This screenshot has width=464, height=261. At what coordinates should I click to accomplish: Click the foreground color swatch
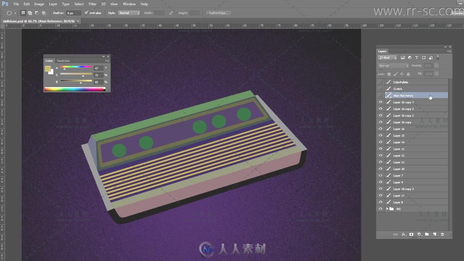click(x=48, y=69)
